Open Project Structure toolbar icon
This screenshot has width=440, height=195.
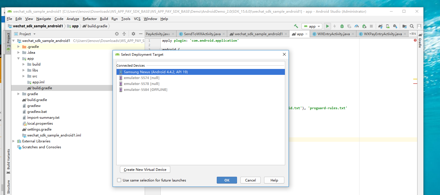point(405,26)
